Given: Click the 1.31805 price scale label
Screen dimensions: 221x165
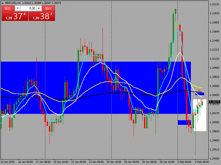Looking at the screenshot, I should point(215,23).
